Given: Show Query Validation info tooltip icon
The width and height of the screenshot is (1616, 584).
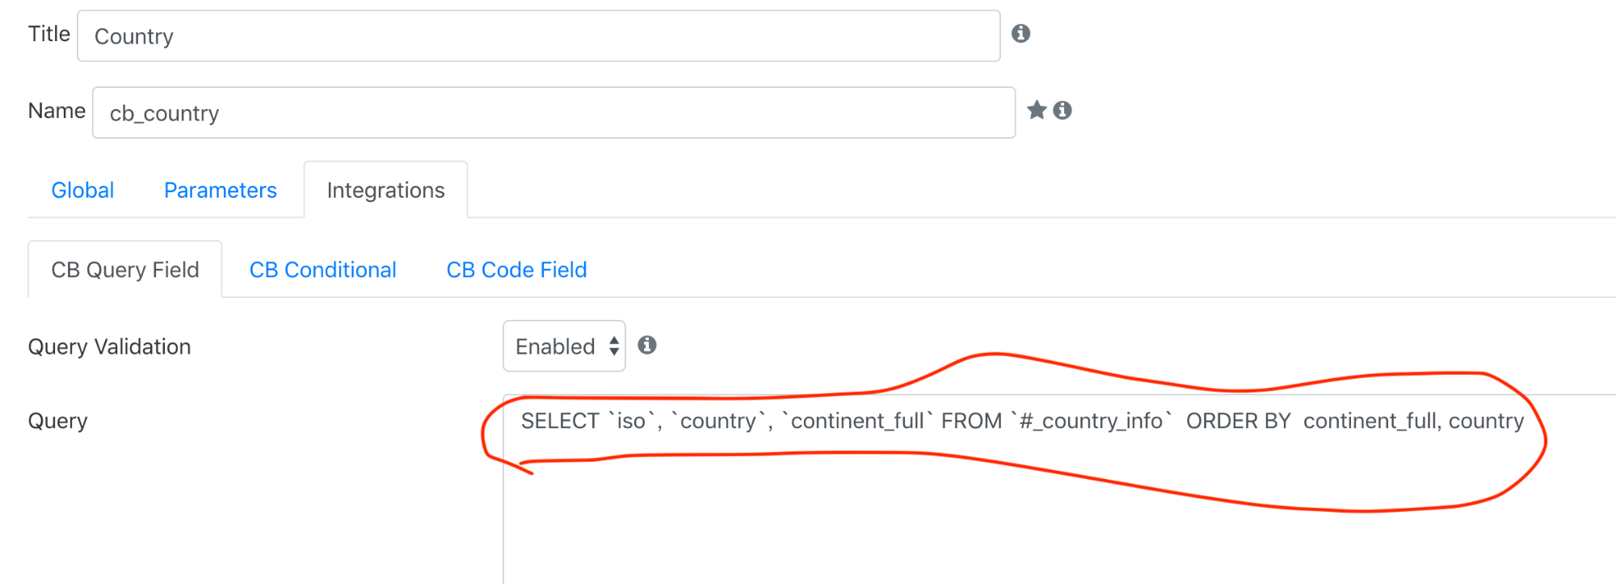Looking at the screenshot, I should click(647, 345).
